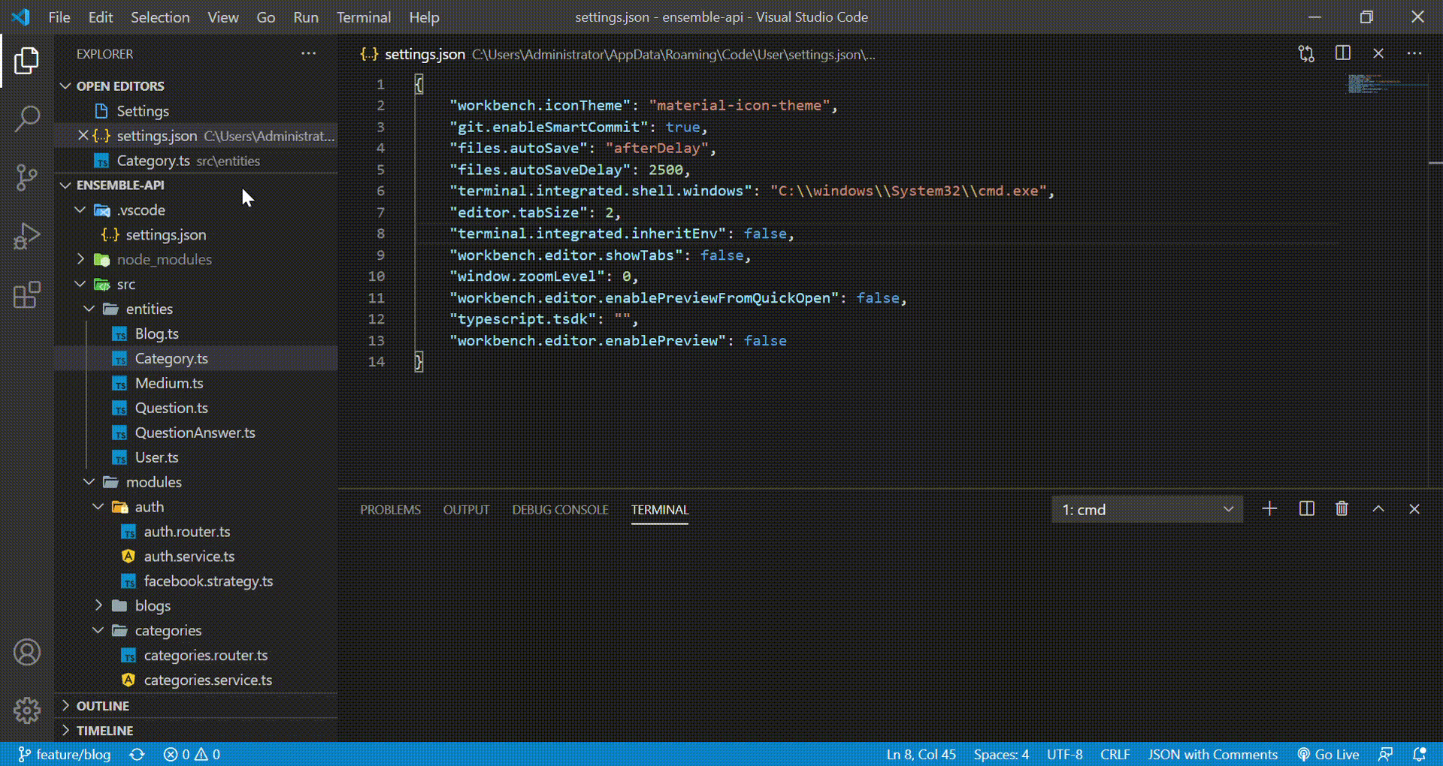Expand the Timeline section

(195, 731)
